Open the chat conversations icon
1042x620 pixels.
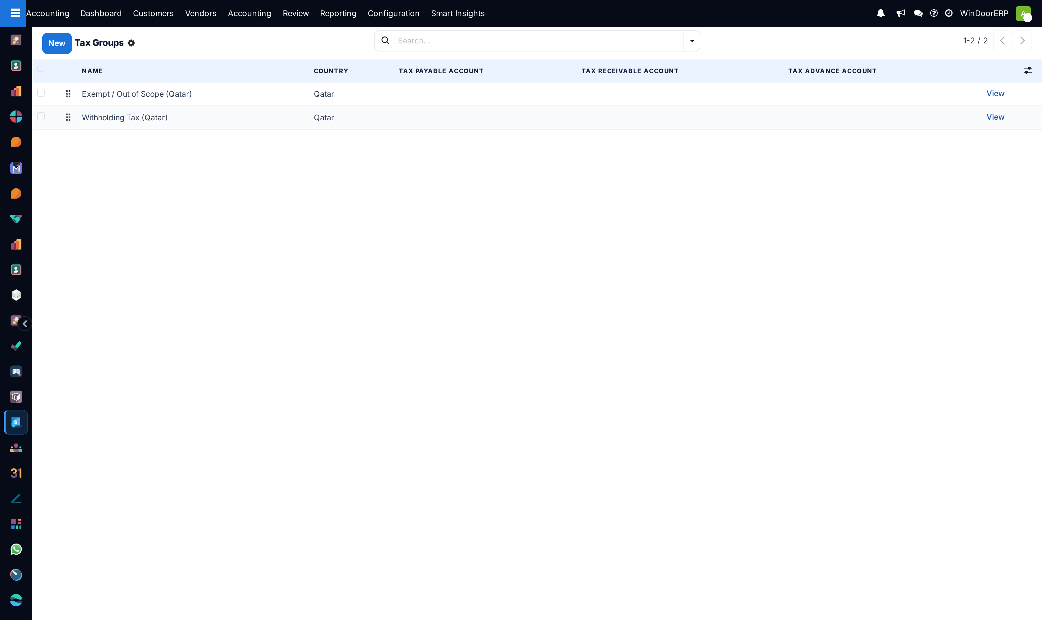(918, 13)
